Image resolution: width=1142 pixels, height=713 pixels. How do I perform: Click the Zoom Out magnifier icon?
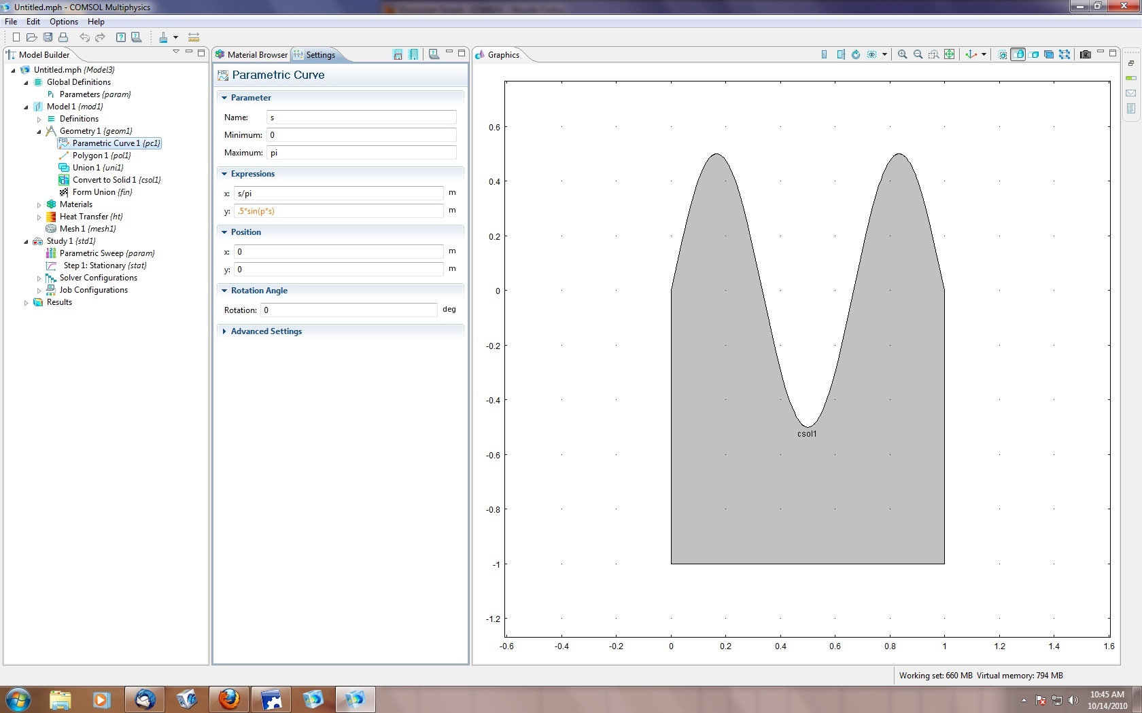(918, 54)
